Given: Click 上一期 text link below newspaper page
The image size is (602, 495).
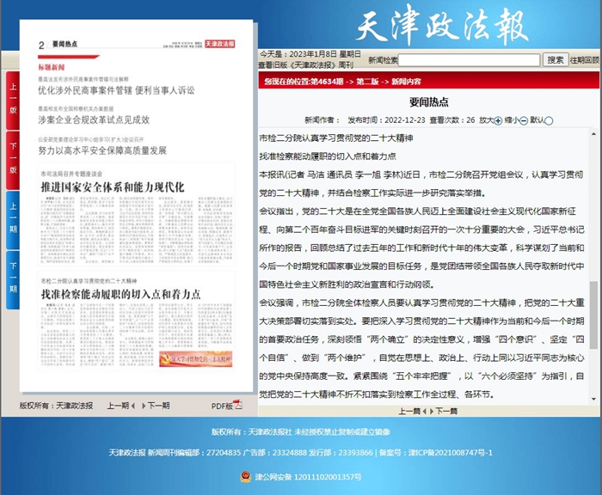Looking at the screenshot, I should [x=118, y=406].
